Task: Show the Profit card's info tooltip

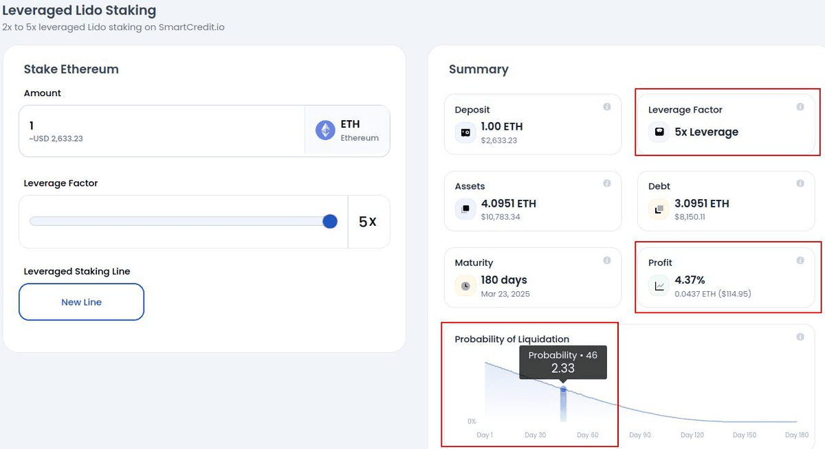Action: [800, 260]
